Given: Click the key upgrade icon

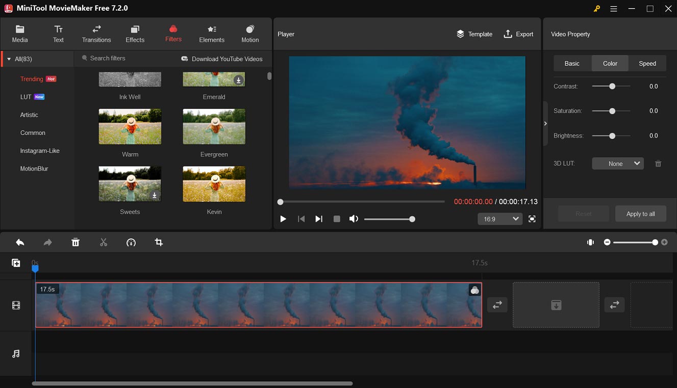Looking at the screenshot, I should [x=597, y=9].
